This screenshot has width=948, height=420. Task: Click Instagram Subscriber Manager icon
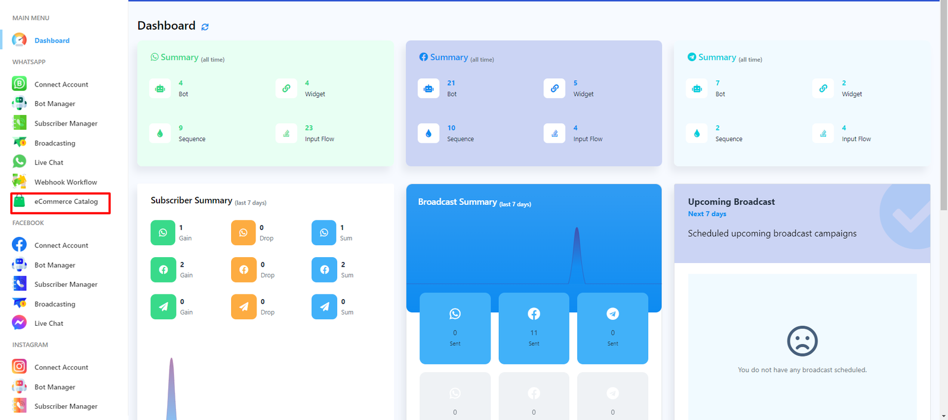coord(19,406)
